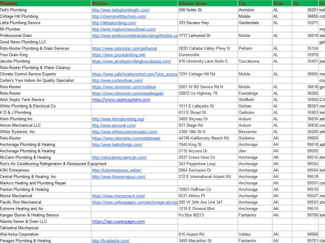This screenshot has width=325, height=243.
Task: Select the Address Street header cell
Action: click(x=208, y=3)
